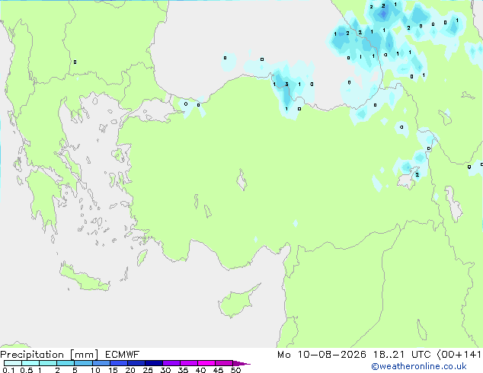Viewport: 483px width, 373px height.
Task: Click the 25–30 mm navy legend swatch
Action: tap(154, 363)
